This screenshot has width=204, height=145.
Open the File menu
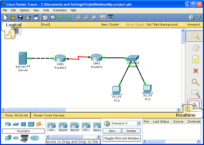click(x=5, y=10)
